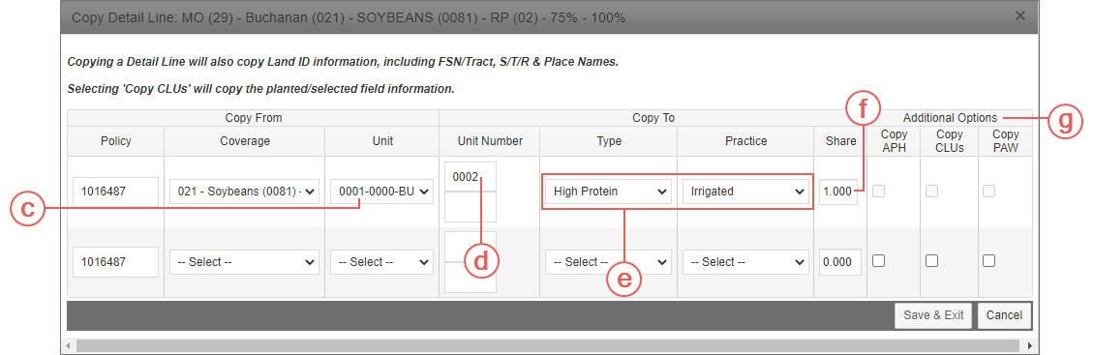This screenshot has height=355, width=1094.
Task: Open second row Unit Select dropdown
Action: coord(381,262)
